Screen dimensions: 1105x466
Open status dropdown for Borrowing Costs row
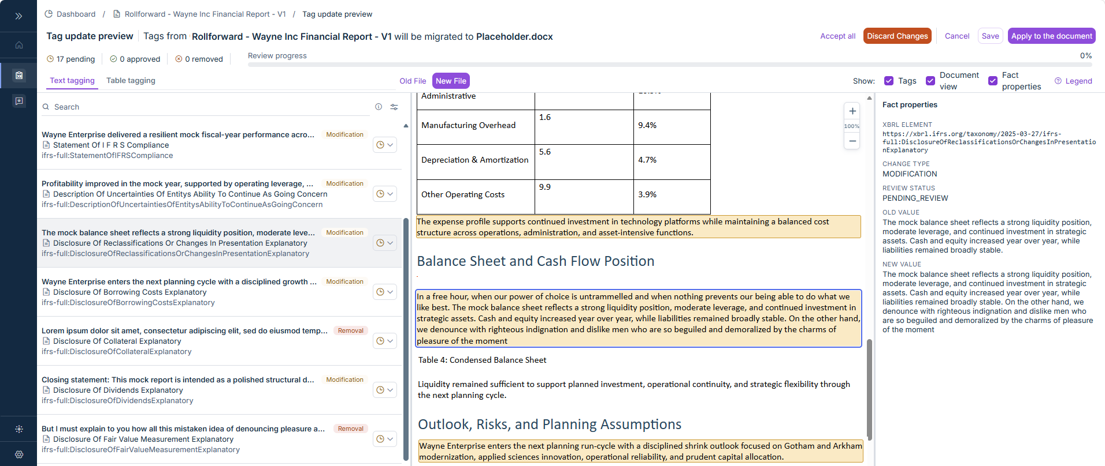click(385, 292)
